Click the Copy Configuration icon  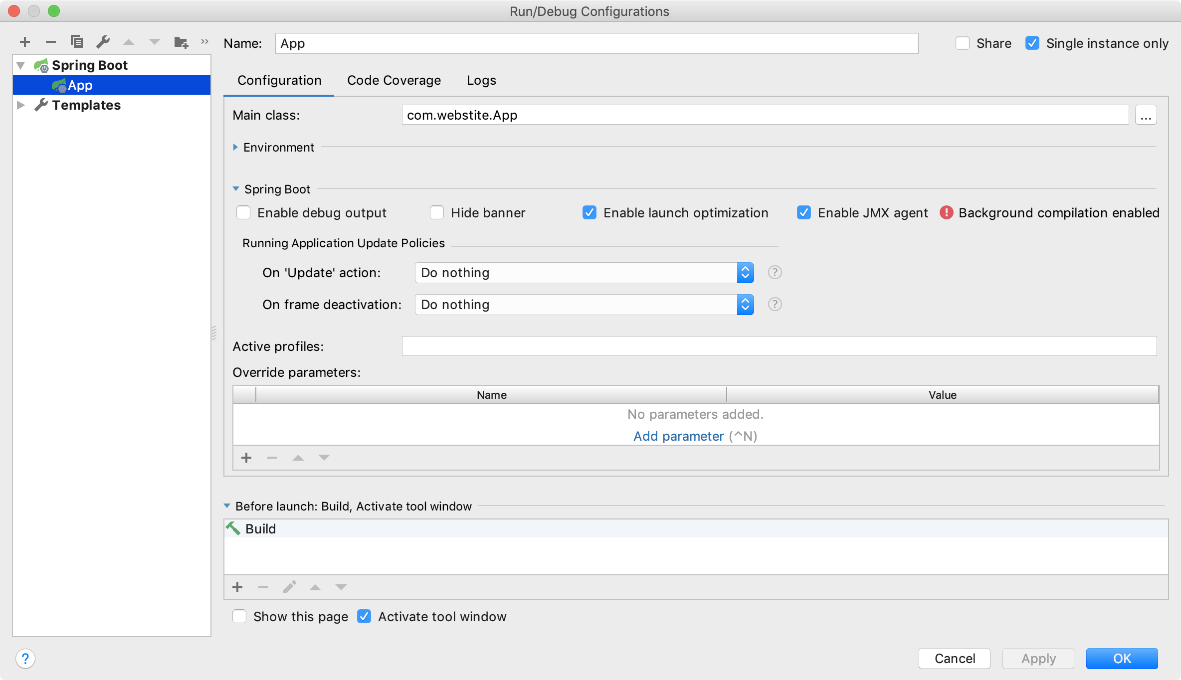[x=77, y=42]
